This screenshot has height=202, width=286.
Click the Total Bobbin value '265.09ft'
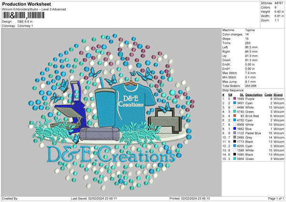[x=251, y=86]
